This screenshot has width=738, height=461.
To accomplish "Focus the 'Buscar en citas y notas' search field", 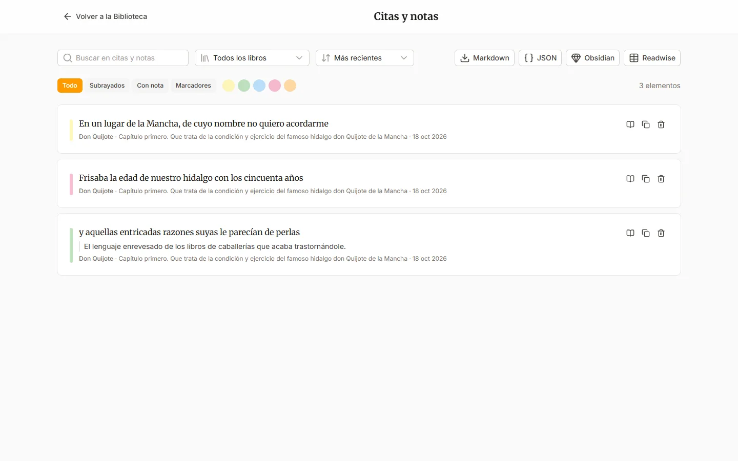I will coord(123,58).
